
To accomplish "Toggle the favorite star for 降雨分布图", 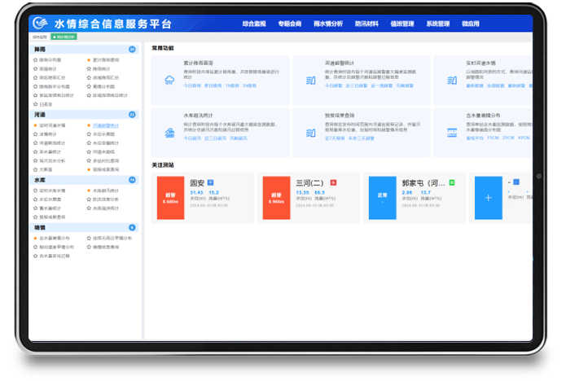I will coord(36,60).
